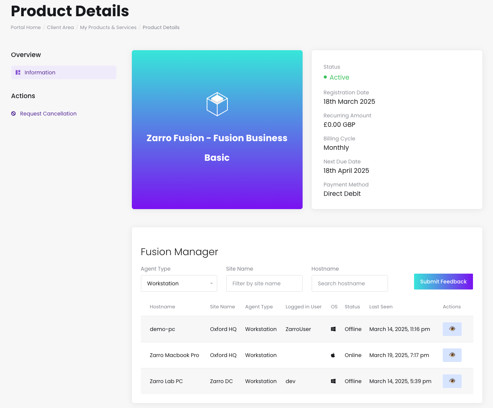493x408 pixels.
Task: Click the Search hostname input
Action: 350,283
